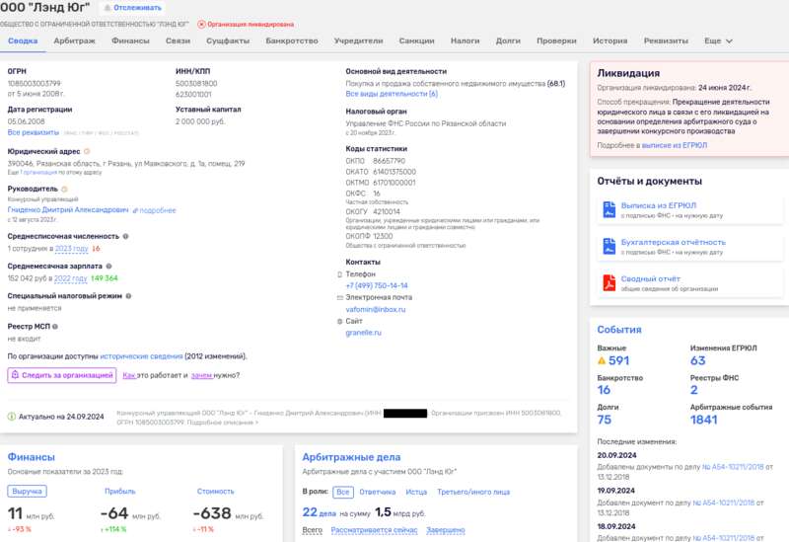The height and width of the screenshot is (542, 789).
Task: Open website link granelle.ru
Action: (363, 333)
